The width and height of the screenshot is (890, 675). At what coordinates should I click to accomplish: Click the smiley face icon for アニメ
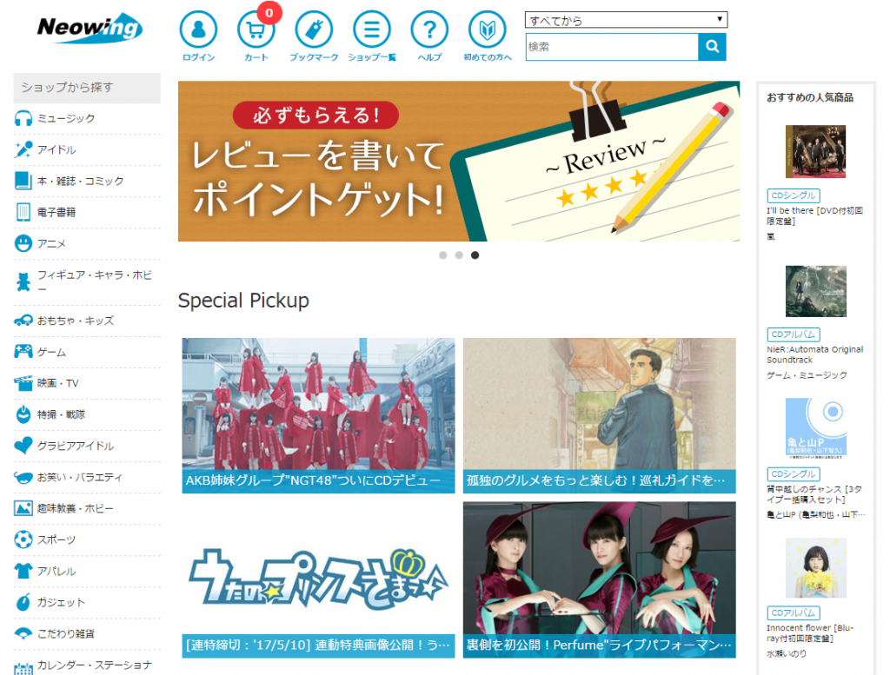point(23,243)
